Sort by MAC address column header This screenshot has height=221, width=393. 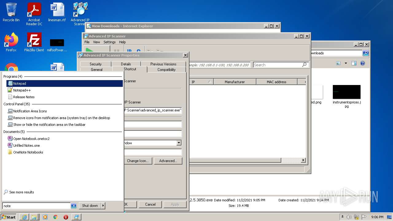pyautogui.click(x=276, y=82)
